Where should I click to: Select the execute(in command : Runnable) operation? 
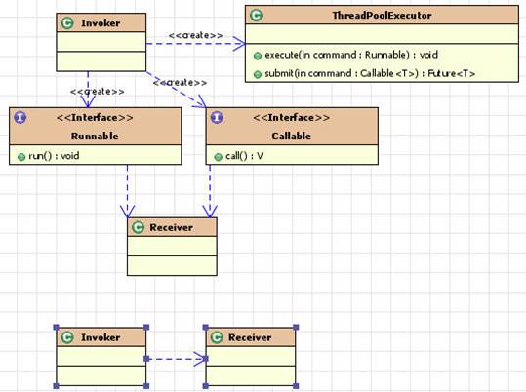[351, 55]
